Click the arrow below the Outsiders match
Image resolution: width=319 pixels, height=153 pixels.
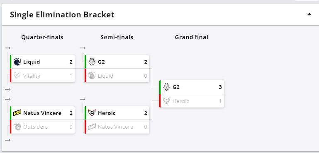[x=8, y=140]
